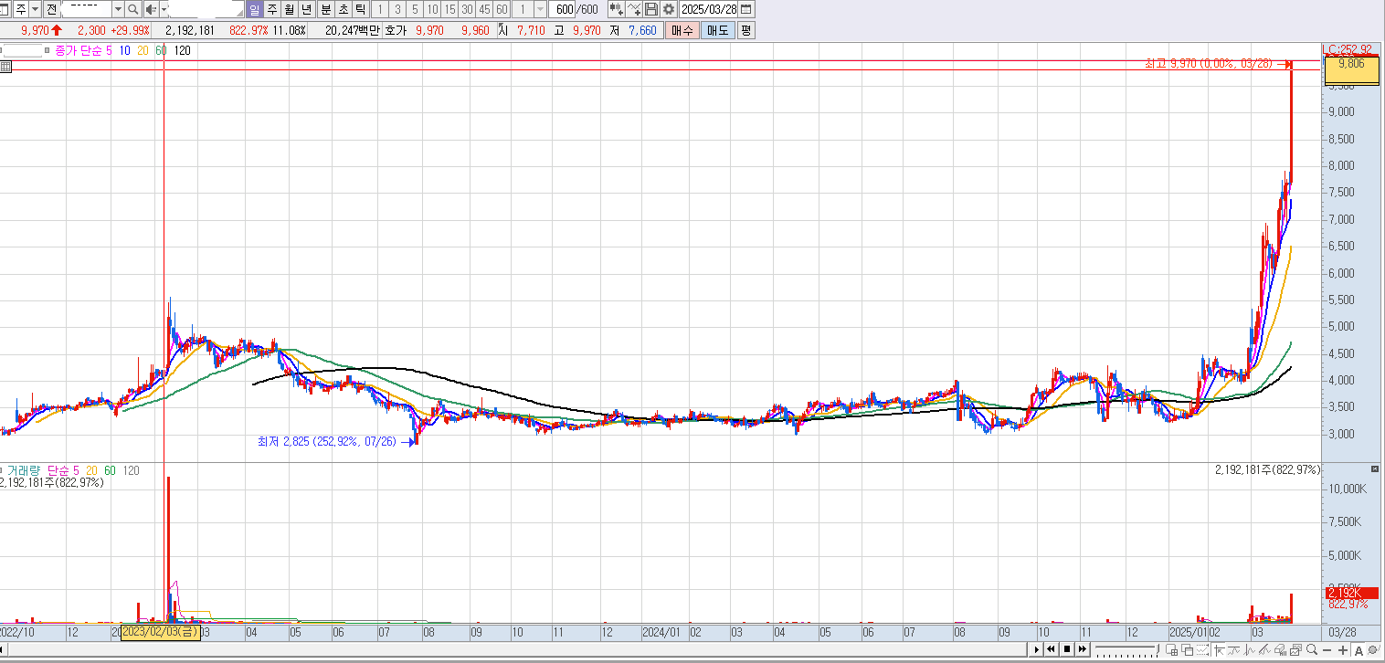
Task: Click the eraser tool icon in the bottom bar
Action: click(x=1280, y=649)
